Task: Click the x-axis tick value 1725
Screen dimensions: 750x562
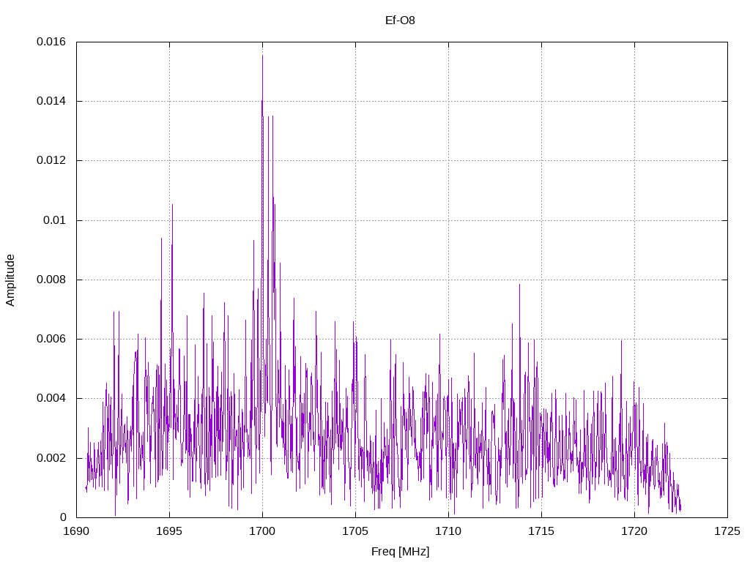Action: point(727,531)
